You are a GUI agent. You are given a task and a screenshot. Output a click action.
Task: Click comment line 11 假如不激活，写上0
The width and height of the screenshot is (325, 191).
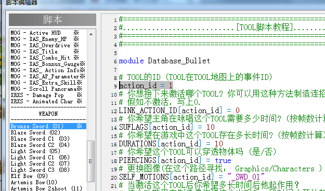click(160, 102)
